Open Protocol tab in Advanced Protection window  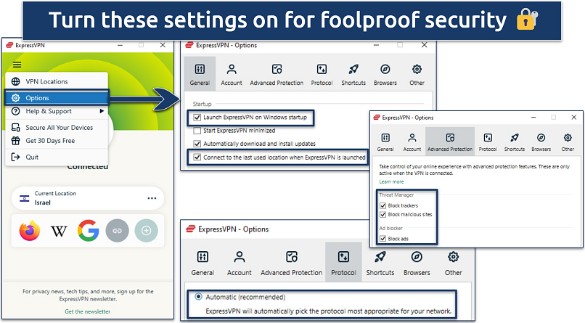(x=488, y=142)
